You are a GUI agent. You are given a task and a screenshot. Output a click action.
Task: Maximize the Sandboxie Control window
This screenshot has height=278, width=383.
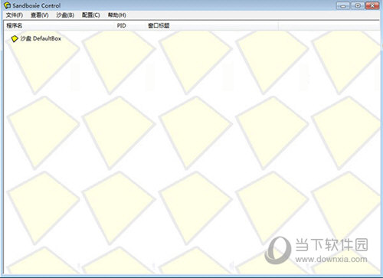coord(358,5)
